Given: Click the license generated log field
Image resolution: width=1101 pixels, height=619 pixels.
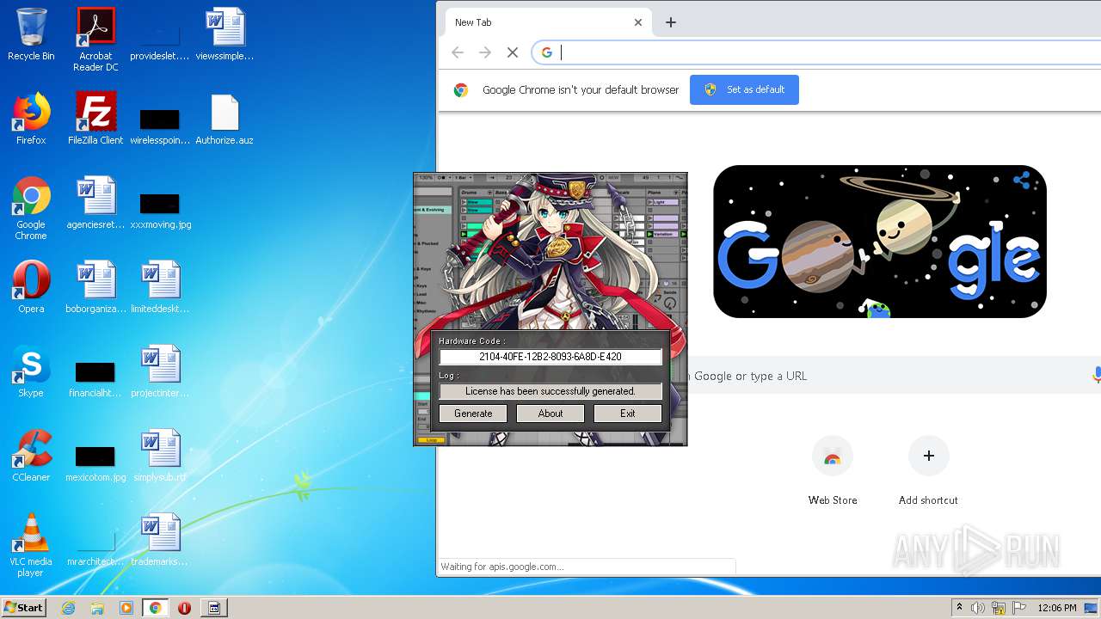Looking at the screenshot, I should (x=550, y=391).
